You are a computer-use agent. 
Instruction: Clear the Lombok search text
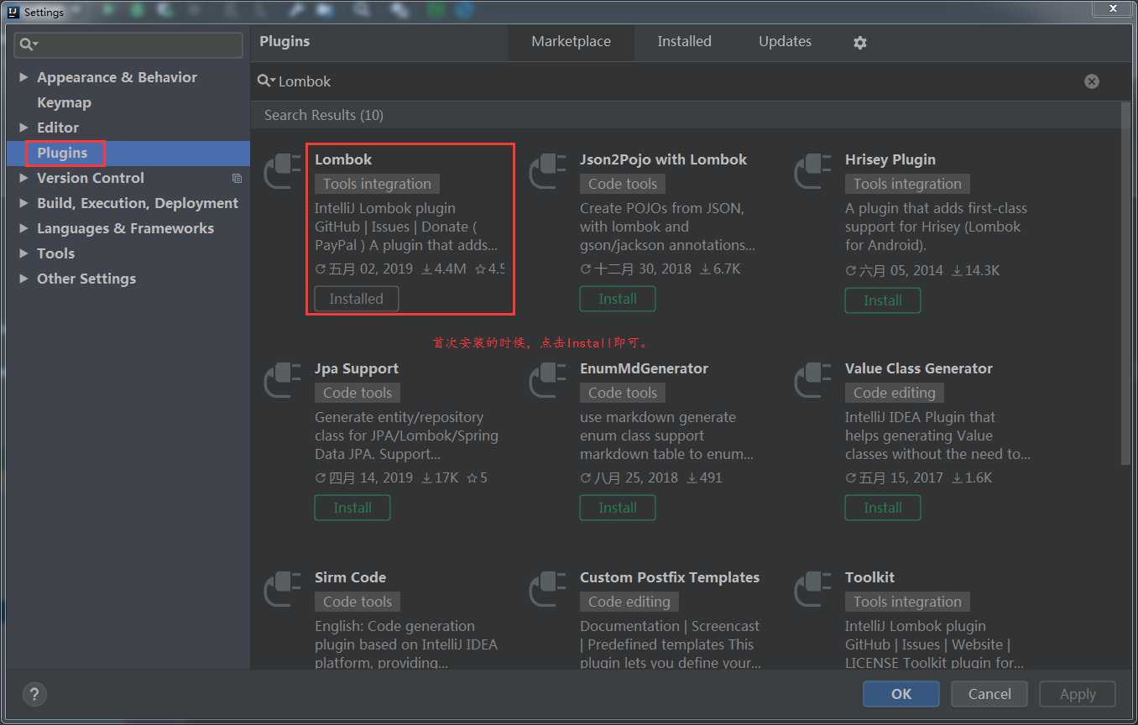click(1091, 81)
